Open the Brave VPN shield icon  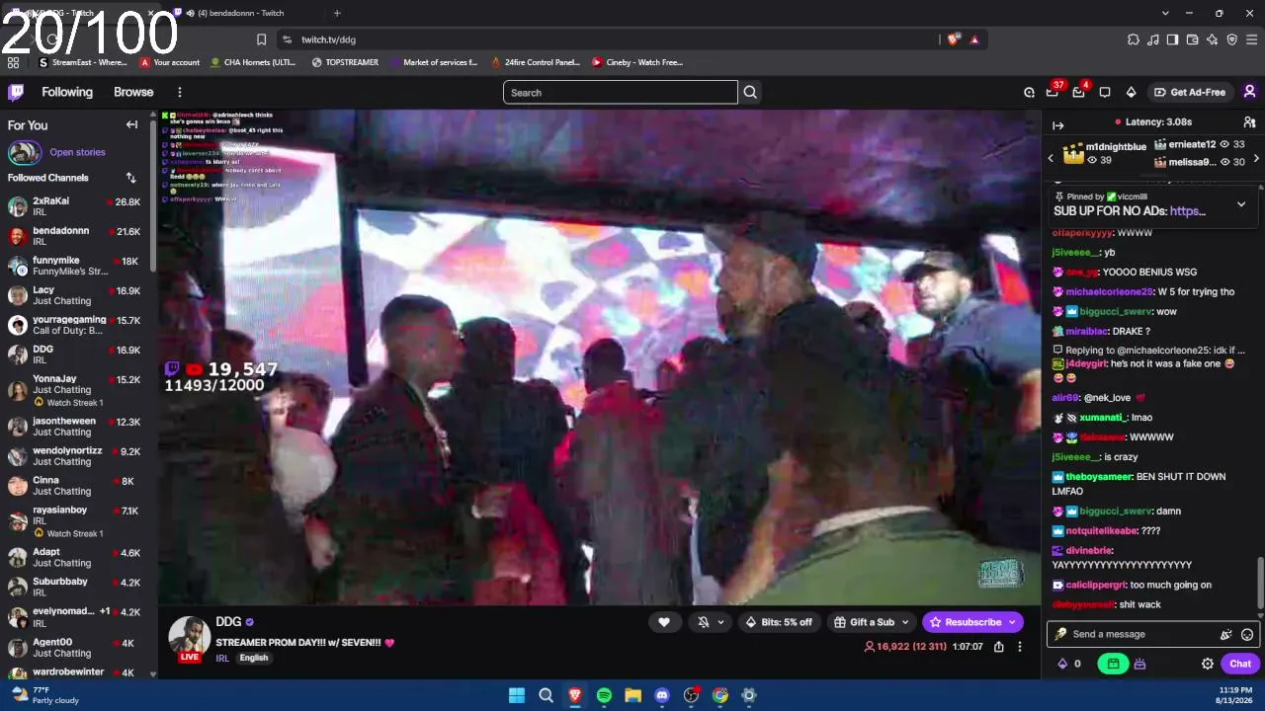coord(1232,39)
